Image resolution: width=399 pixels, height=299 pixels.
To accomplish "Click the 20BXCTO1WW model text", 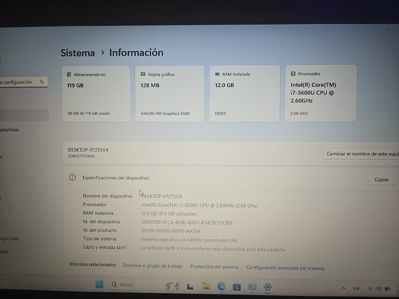I will click(81, 156).
